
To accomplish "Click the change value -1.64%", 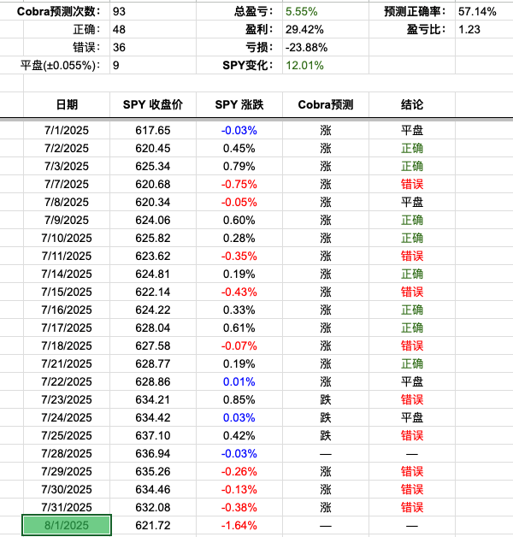I will [x=239, y=525].
